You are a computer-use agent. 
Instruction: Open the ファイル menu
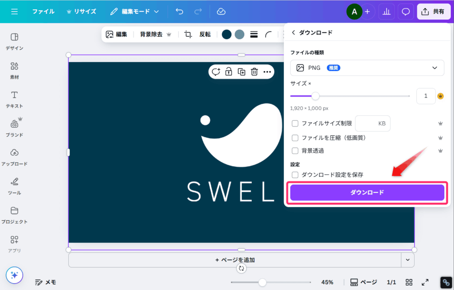(43, 12)
